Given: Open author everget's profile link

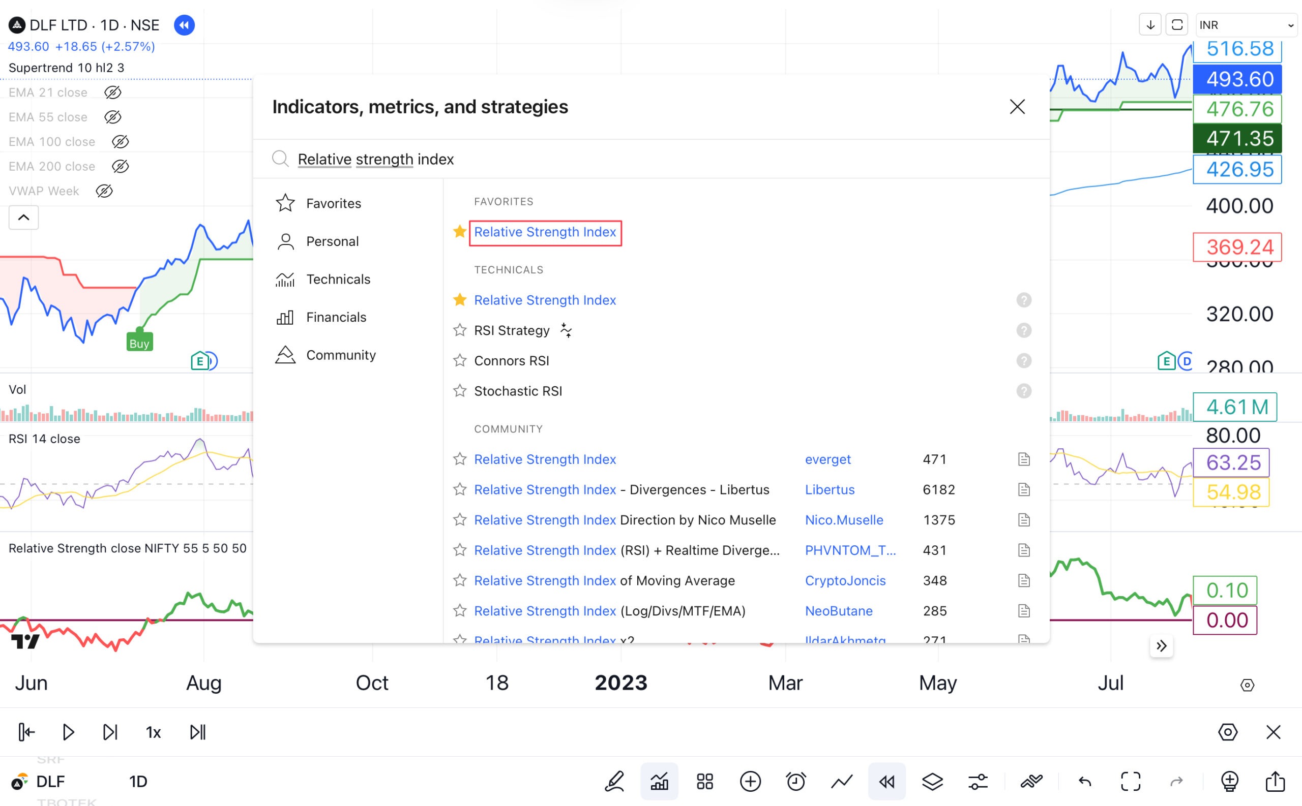Looking at the screenshot, I should click(x=827, y=459).
